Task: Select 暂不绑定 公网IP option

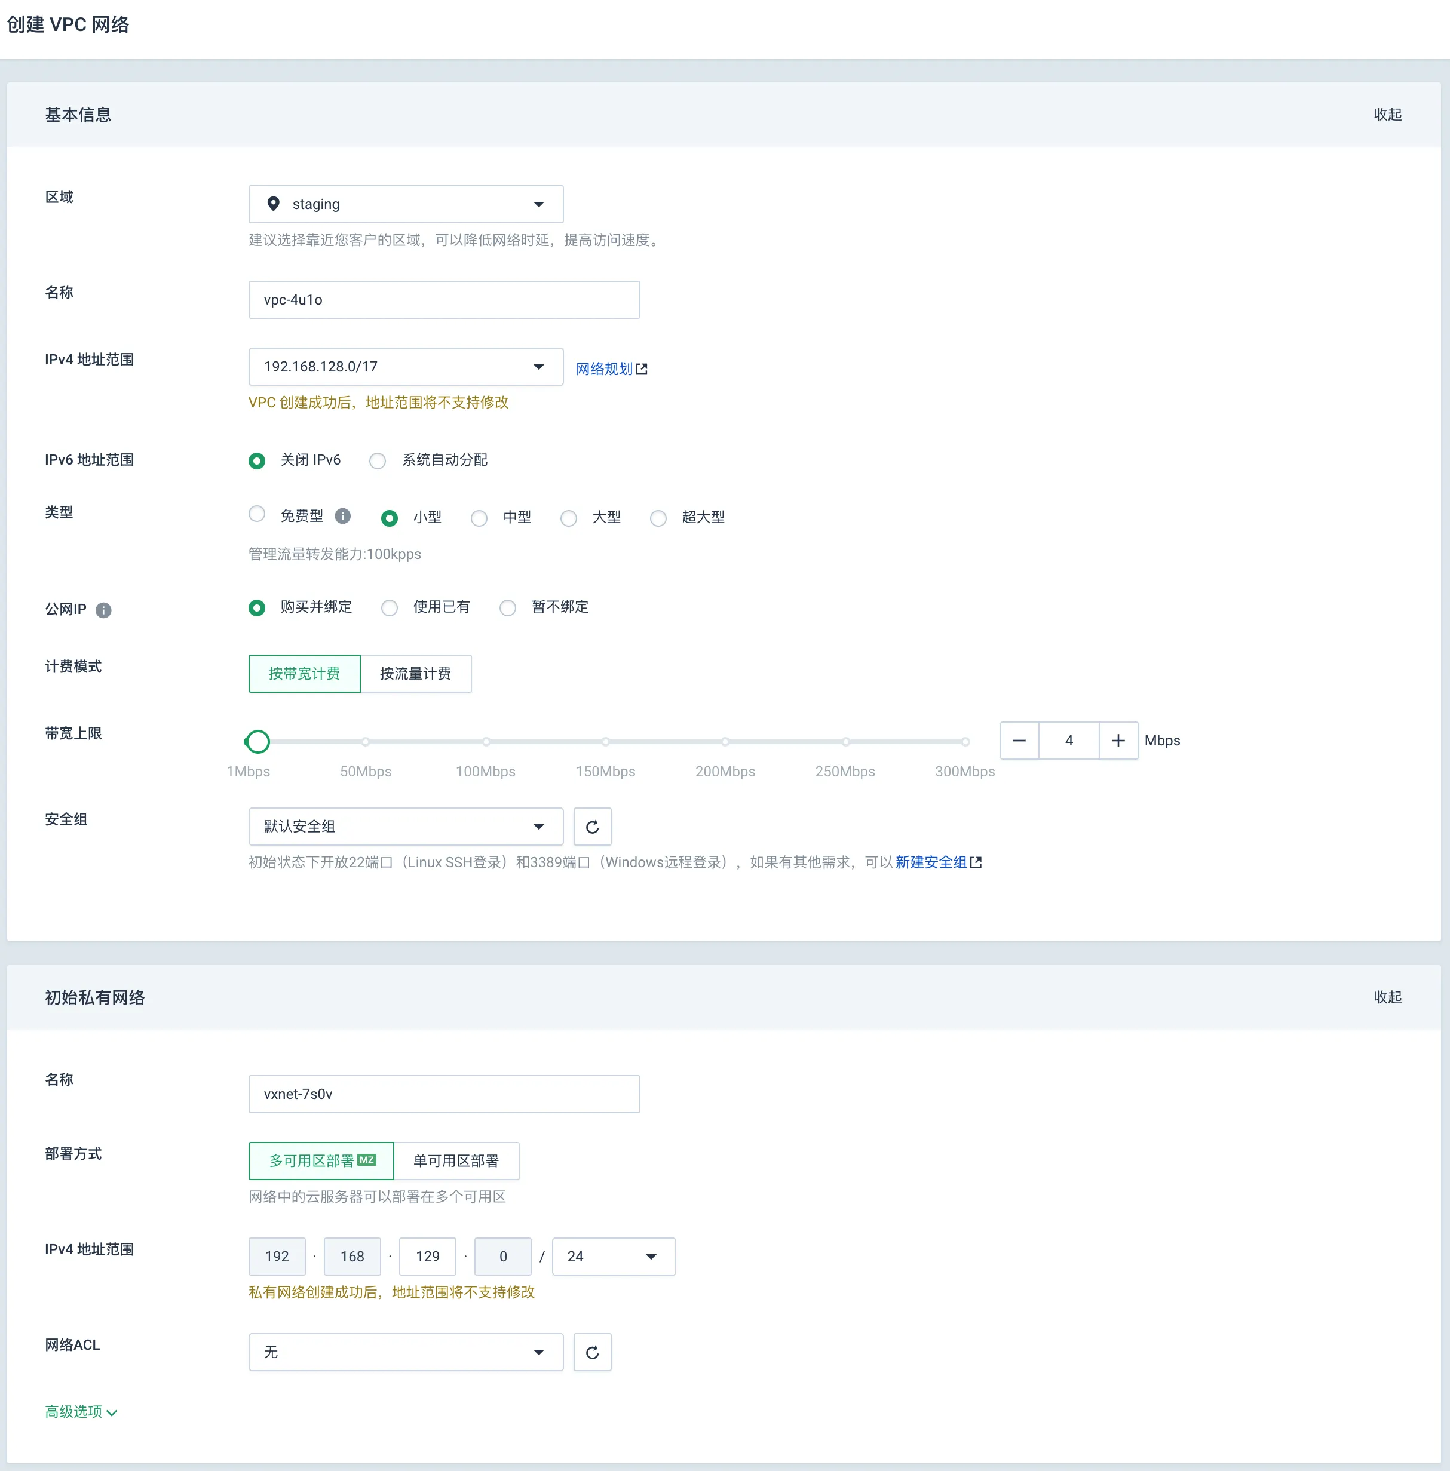Action: coord(510,607)
